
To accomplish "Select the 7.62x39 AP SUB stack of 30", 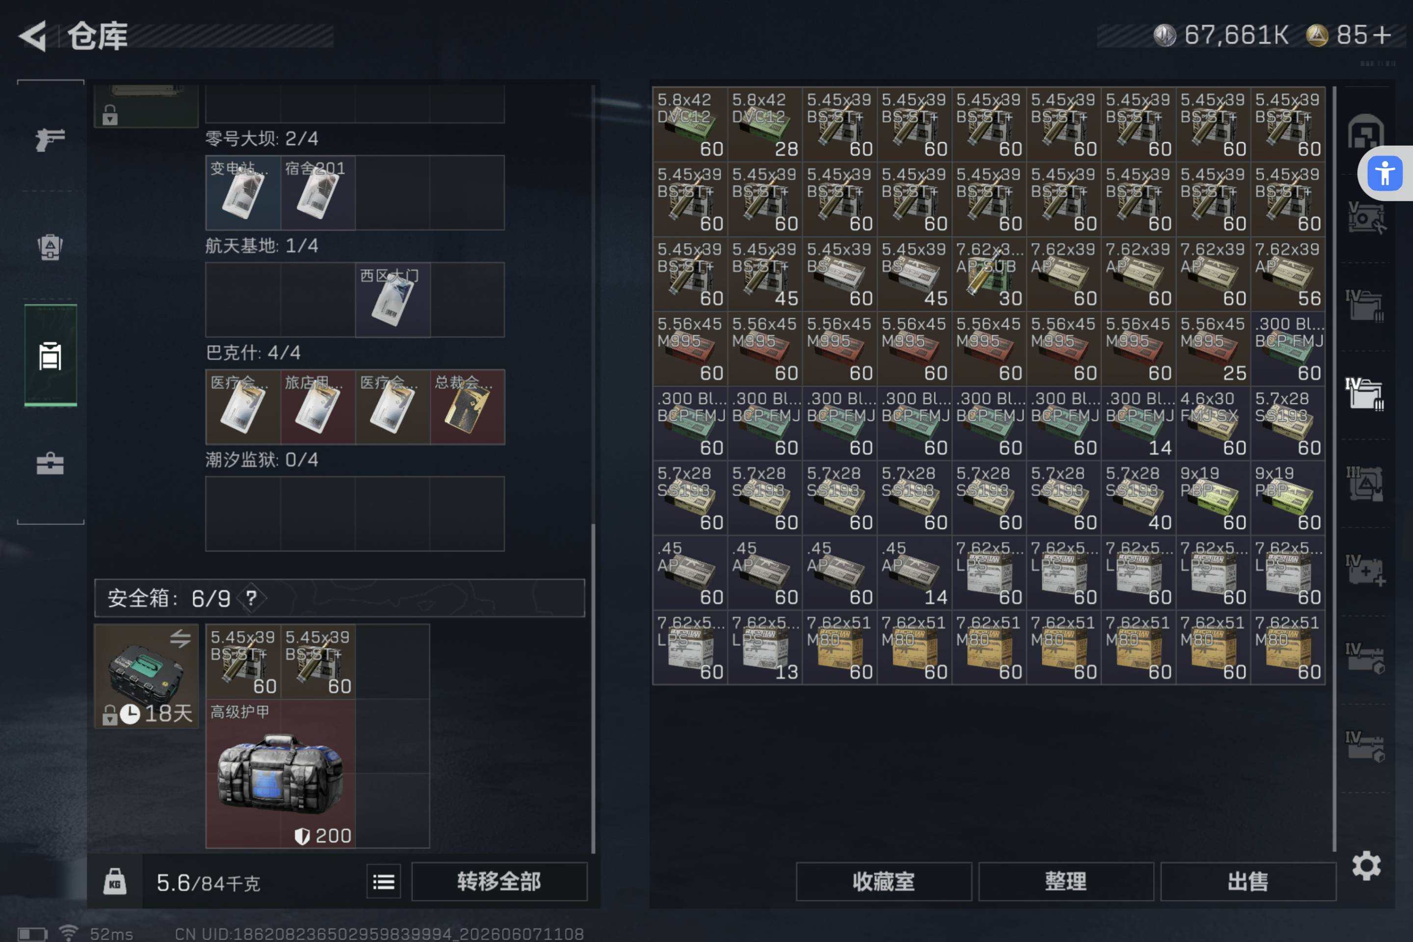I will coord(989,273).
